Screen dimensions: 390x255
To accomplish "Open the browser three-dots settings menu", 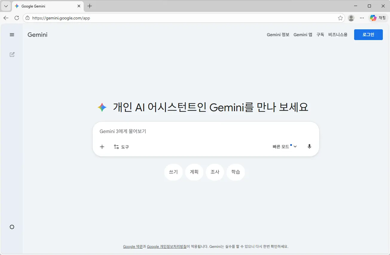I will point(362,18).
